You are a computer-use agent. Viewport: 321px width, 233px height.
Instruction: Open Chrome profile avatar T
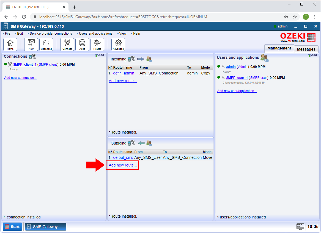point(306,17)
